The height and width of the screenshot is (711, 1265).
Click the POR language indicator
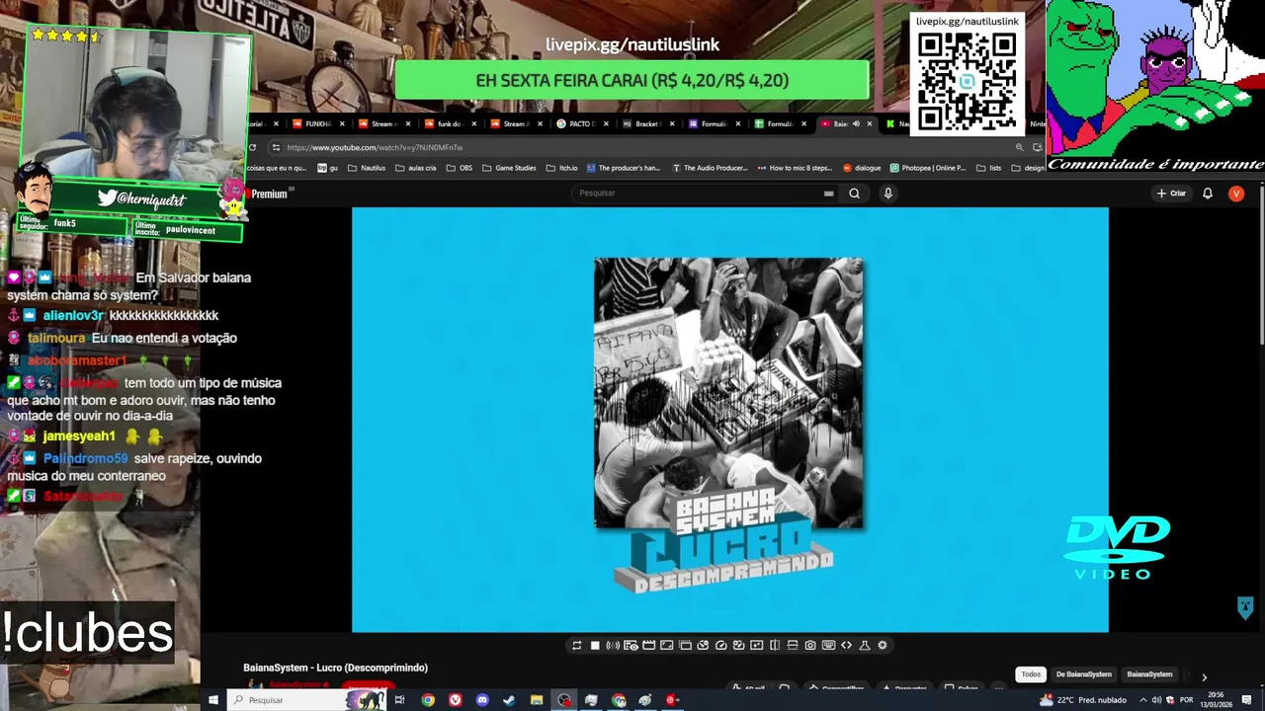click(x=1187, y=700)
